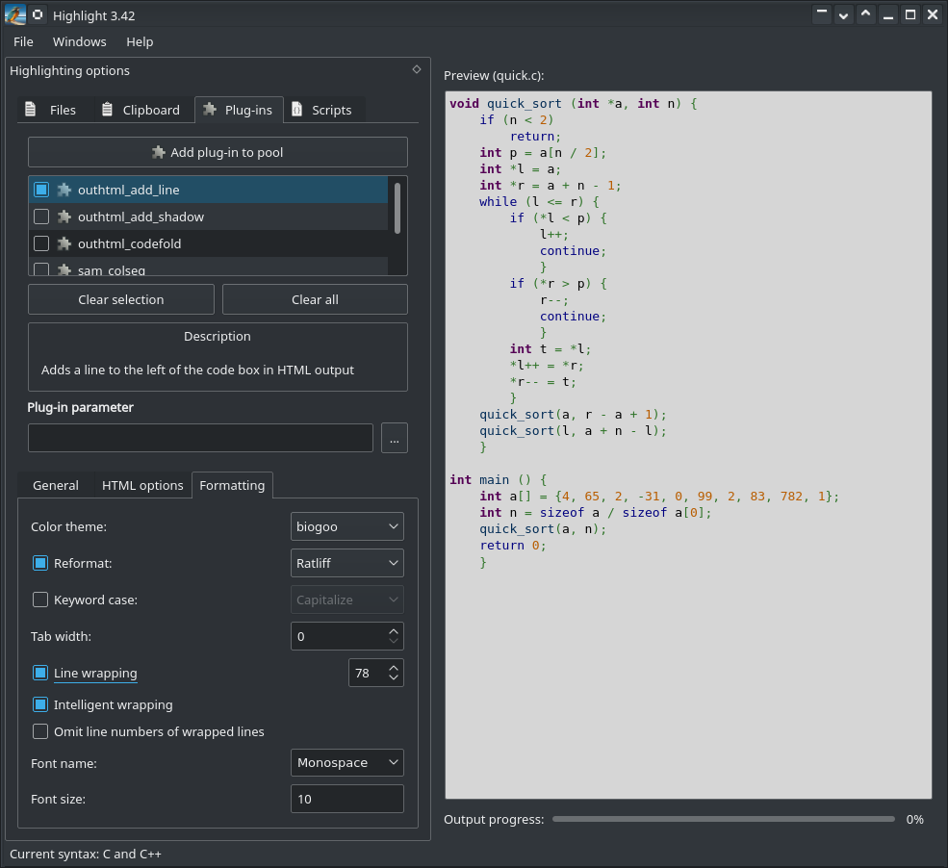The height and width of the screenshot is (868, 948).
Task: Click the Current syntax status bar text
Action: click(86, 855)
